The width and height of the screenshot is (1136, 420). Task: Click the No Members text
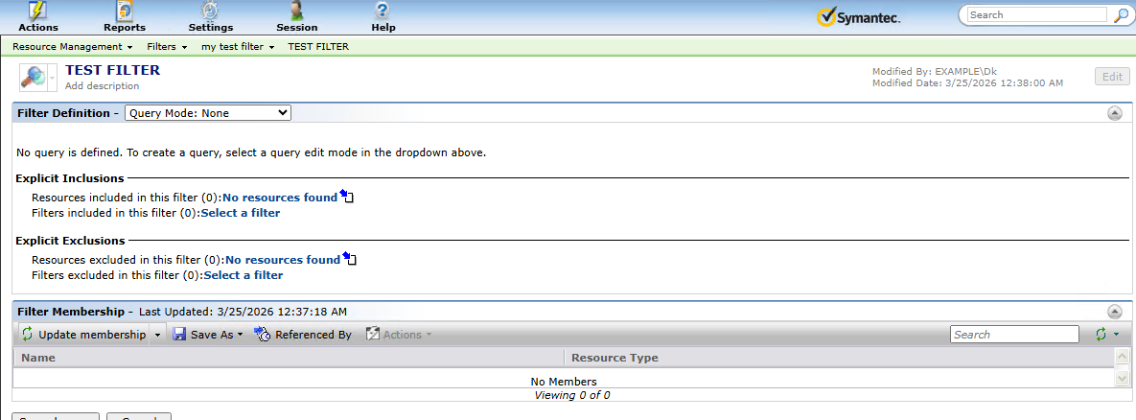564,382
